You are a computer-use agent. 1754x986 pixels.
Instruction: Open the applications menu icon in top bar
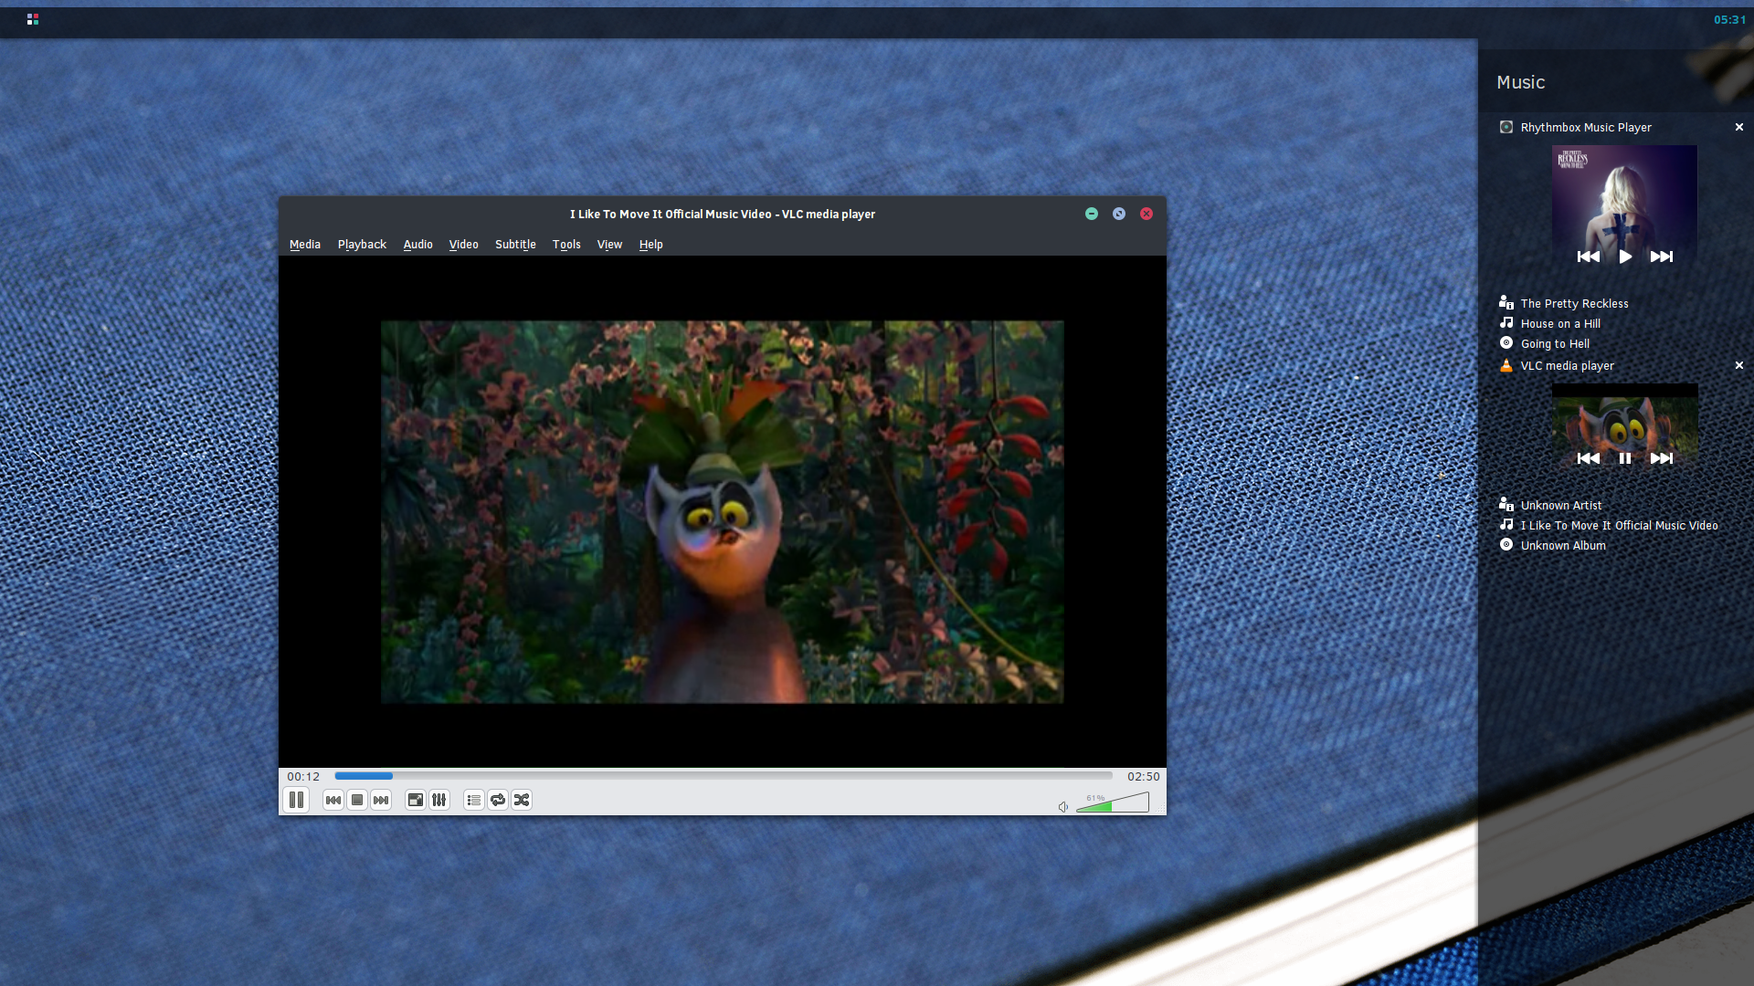point(33,19)
